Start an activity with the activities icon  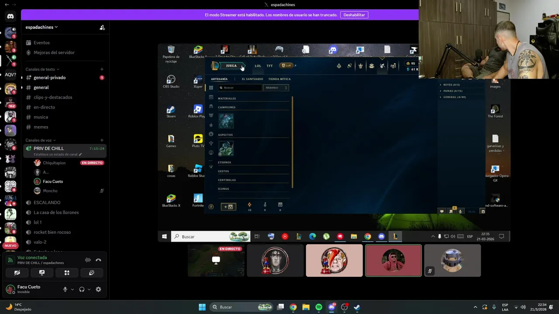point(67,273)
